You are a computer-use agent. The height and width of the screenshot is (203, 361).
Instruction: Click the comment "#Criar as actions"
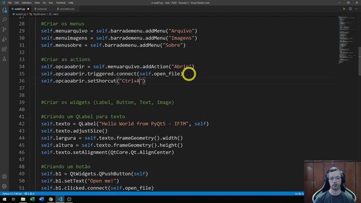[65, 59]
